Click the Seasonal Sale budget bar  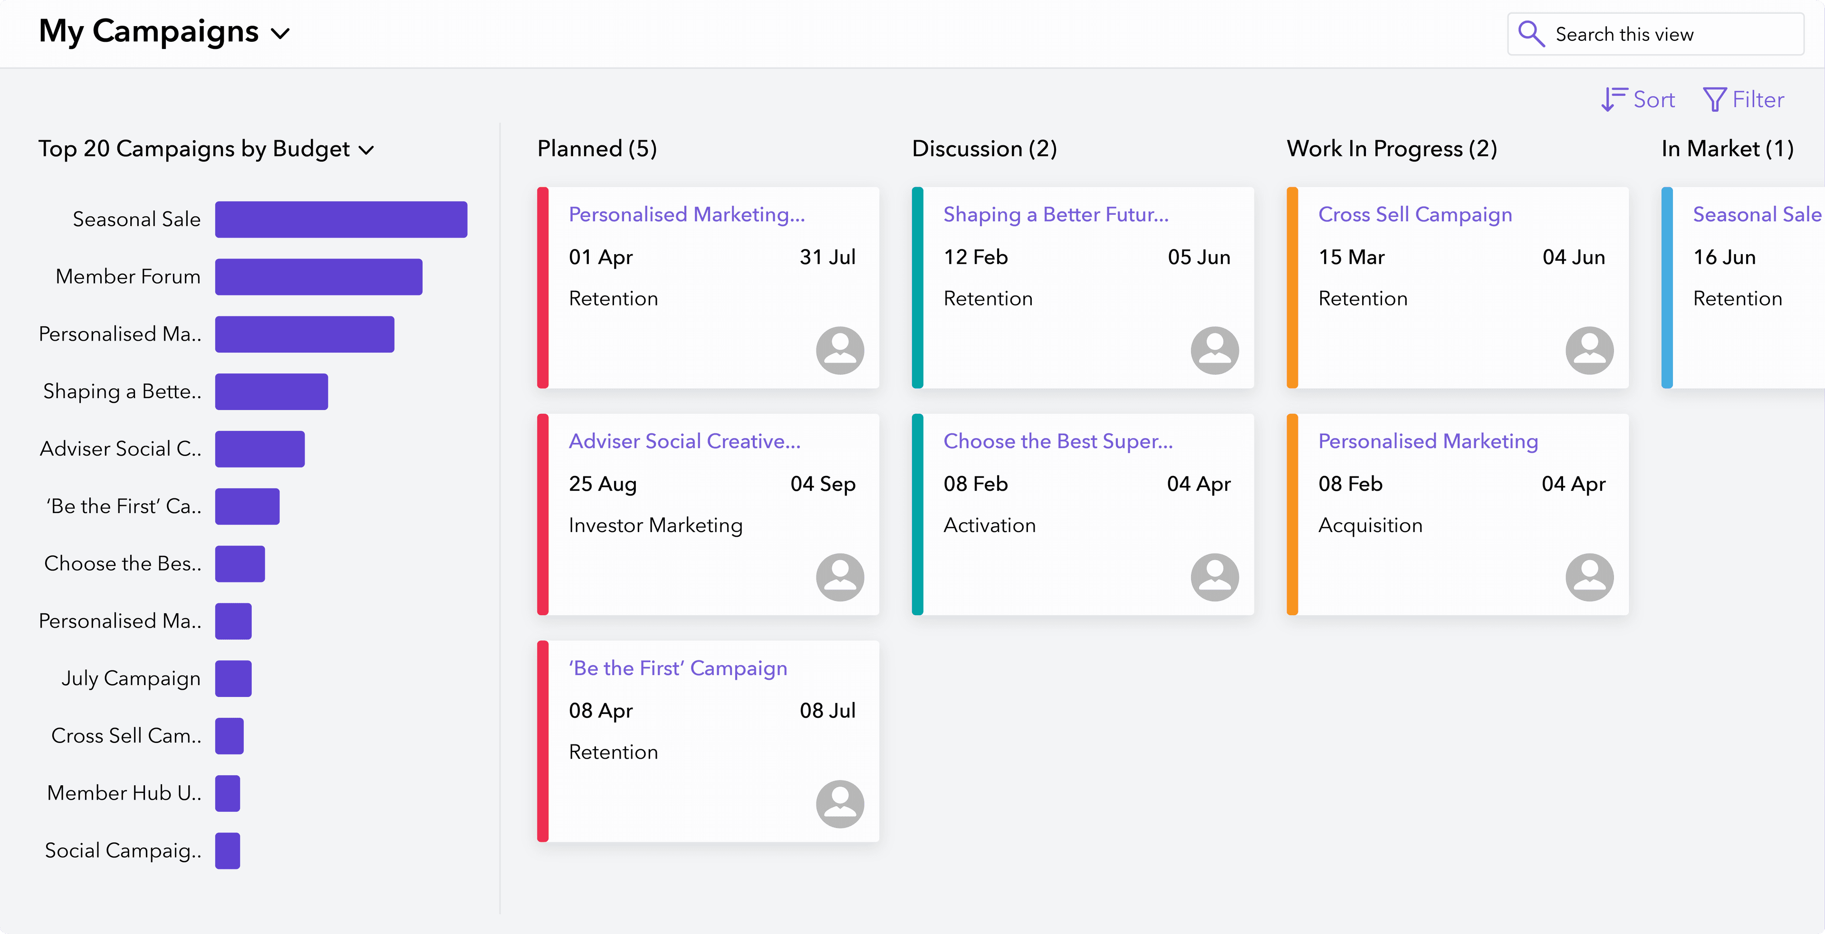point(341,219)
